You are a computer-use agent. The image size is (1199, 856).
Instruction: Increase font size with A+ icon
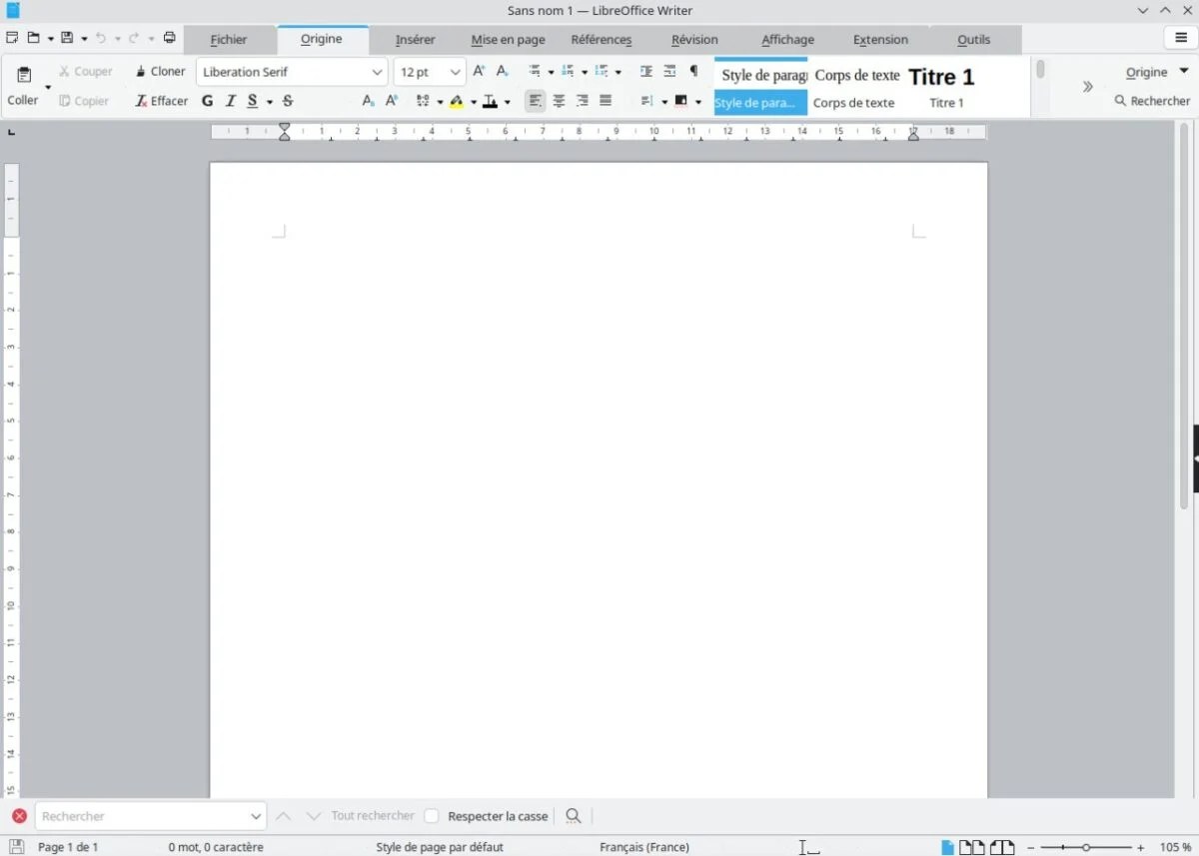tap(479, 71)
